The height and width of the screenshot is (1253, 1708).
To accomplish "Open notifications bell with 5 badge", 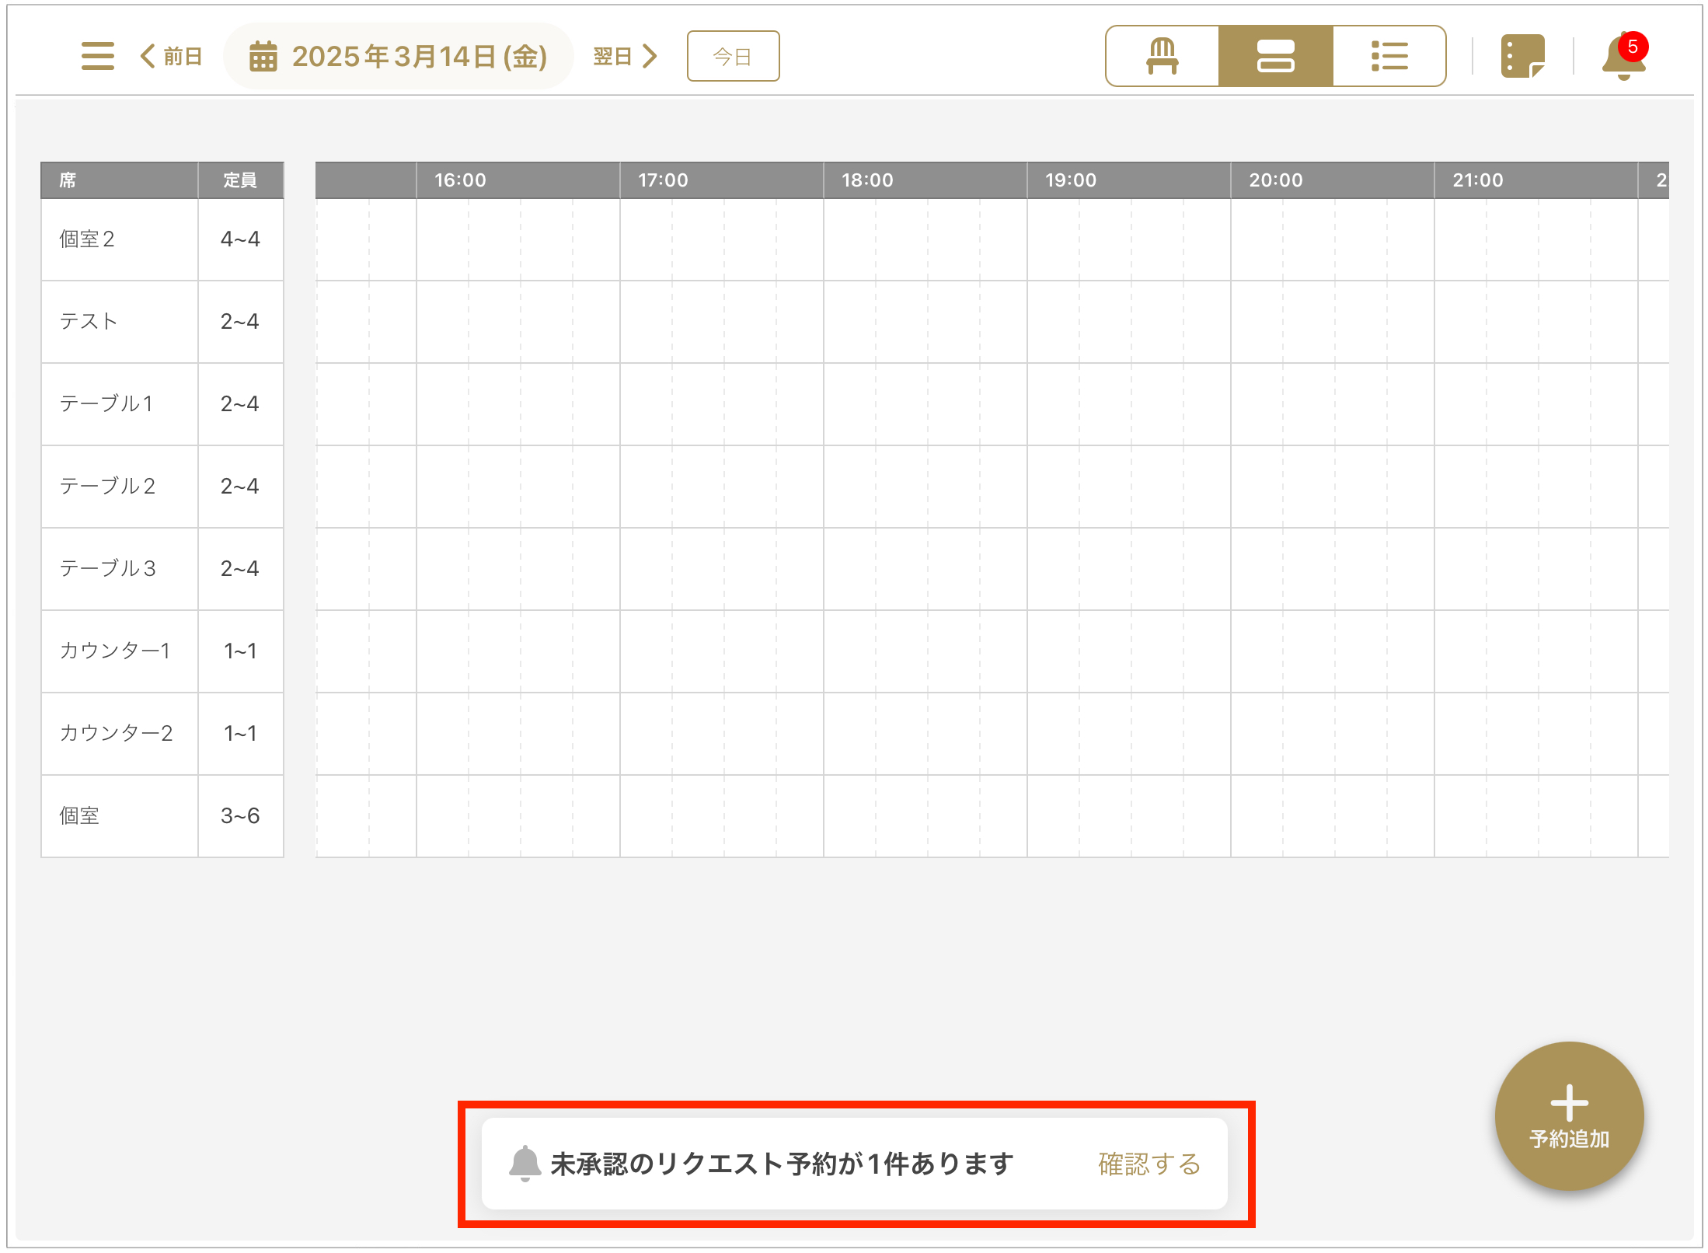I will click(1623, 56).
